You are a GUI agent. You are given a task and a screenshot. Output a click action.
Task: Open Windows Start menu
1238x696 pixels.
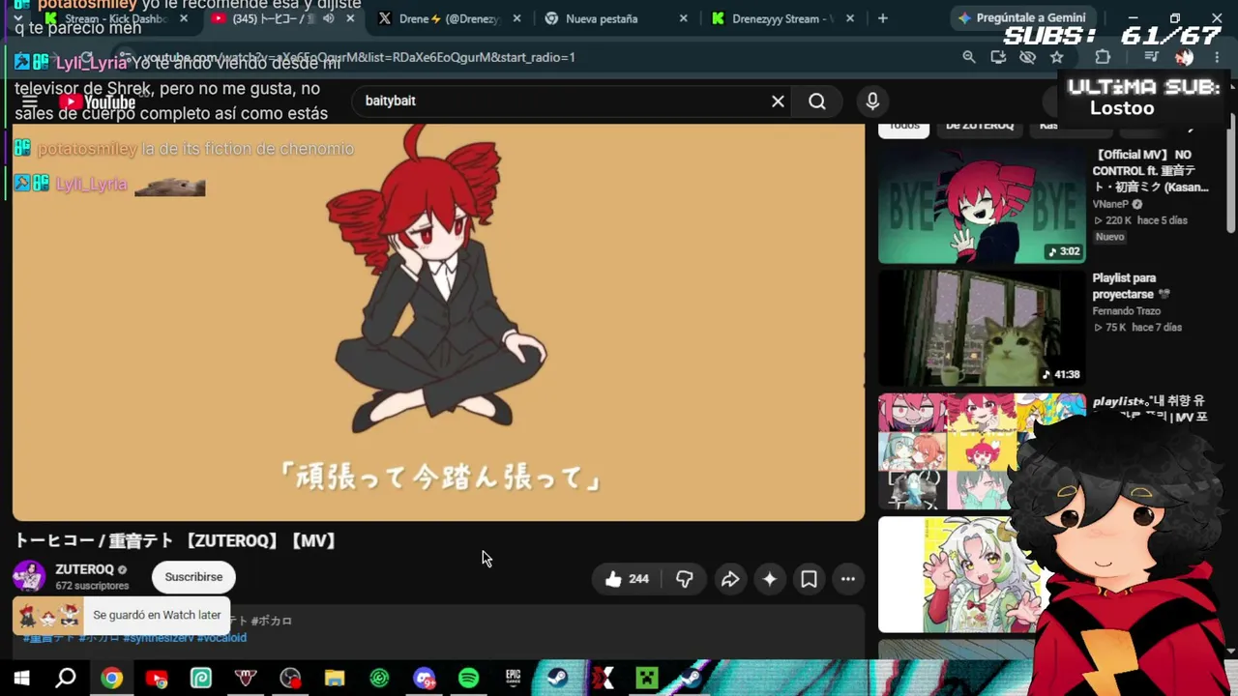pyautogui.click(x=21, y=678)
